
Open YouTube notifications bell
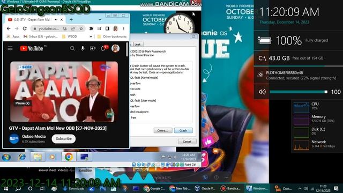click(103, 48)
